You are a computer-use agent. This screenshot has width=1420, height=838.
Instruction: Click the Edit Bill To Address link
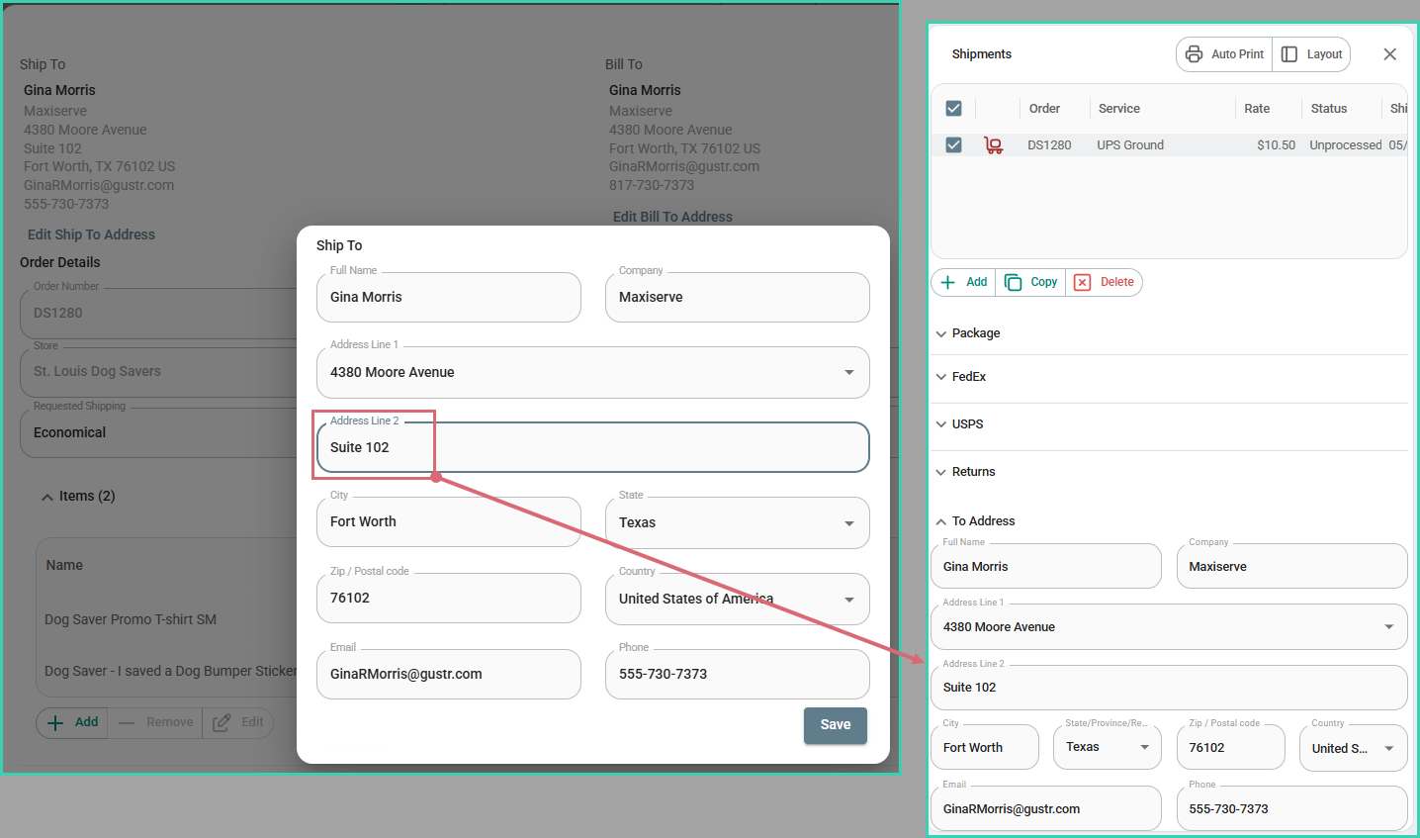[x=672, y=217]
